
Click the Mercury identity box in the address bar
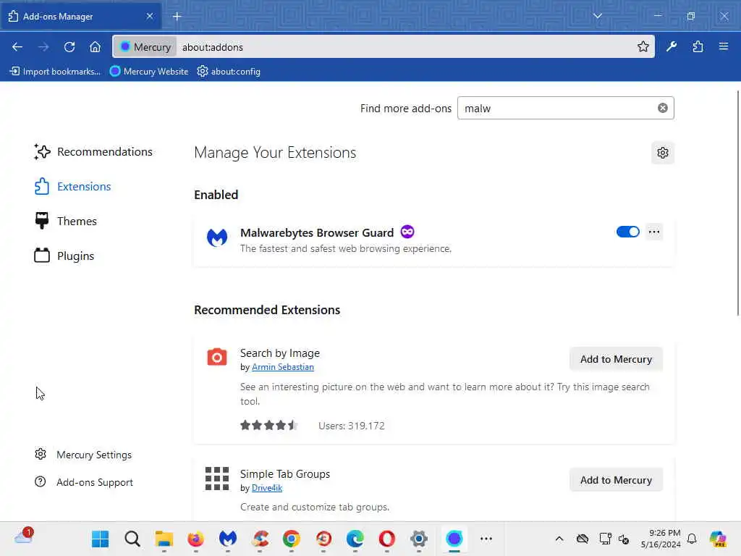tap(145, 47)
